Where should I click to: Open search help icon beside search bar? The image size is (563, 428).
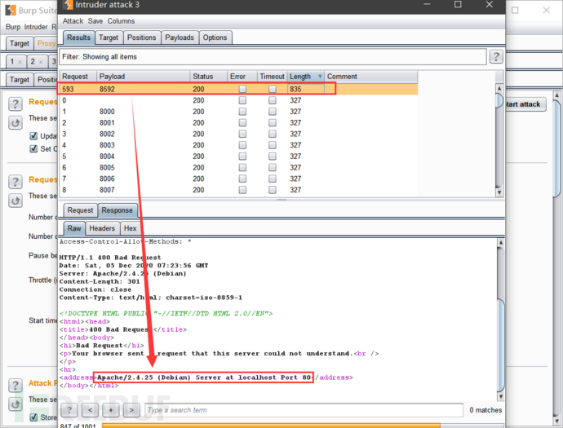[70, 409]
